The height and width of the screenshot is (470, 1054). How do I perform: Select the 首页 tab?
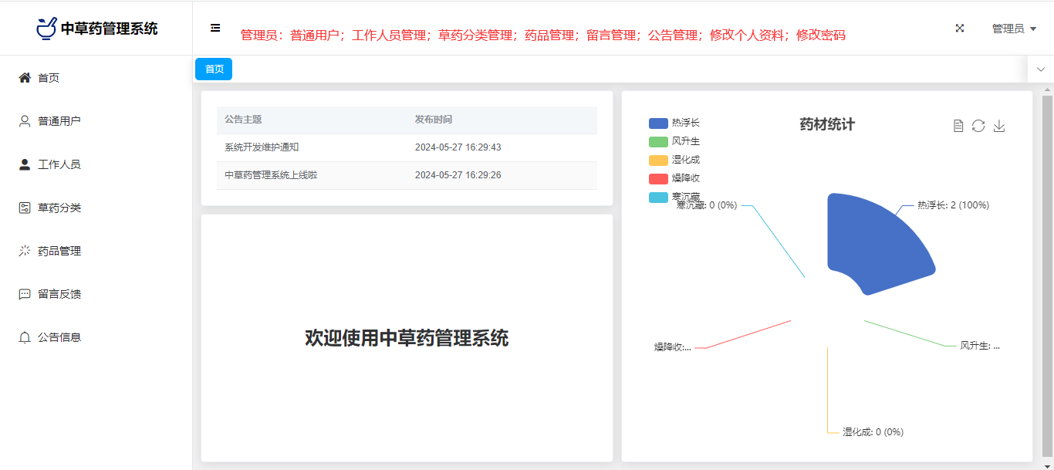[x=214, y=69]
